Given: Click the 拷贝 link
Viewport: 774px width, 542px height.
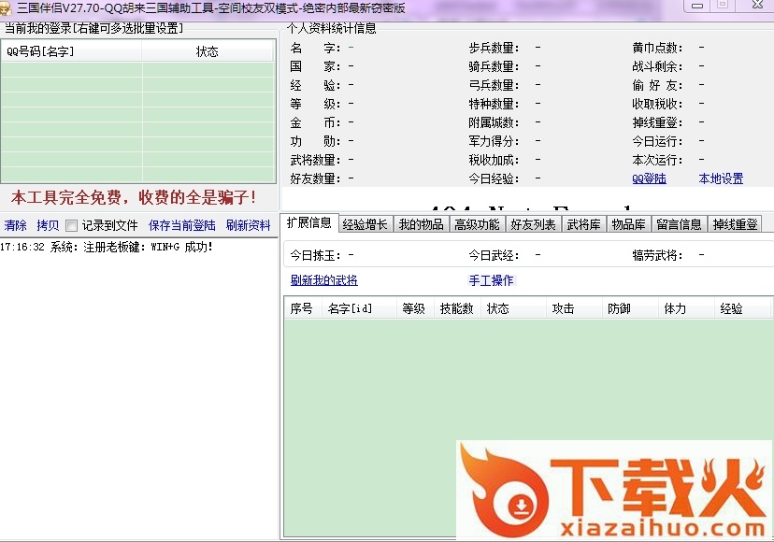Looking at the screenshot, I should pos(48,225).
